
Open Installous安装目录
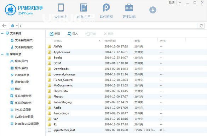[24, 124]
